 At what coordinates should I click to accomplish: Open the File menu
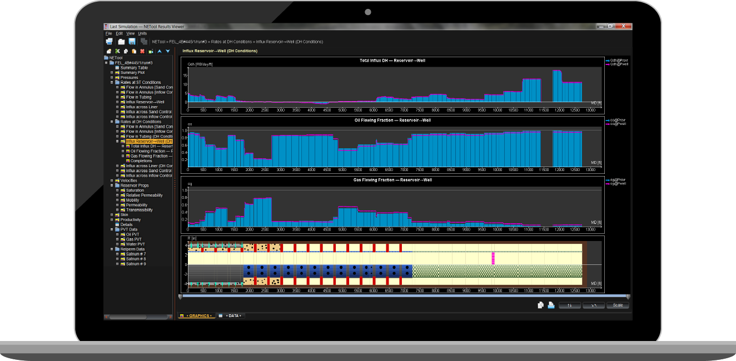coord(109,33)
